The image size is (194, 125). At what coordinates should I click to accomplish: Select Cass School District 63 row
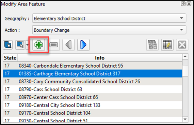click(x=93, y=89)
